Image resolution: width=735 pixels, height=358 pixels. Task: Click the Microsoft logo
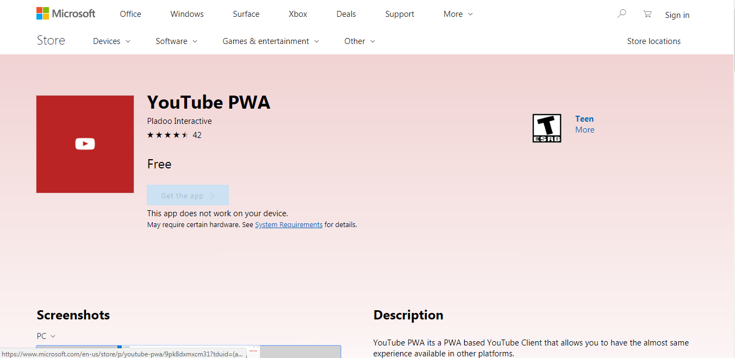click(66, 14)
